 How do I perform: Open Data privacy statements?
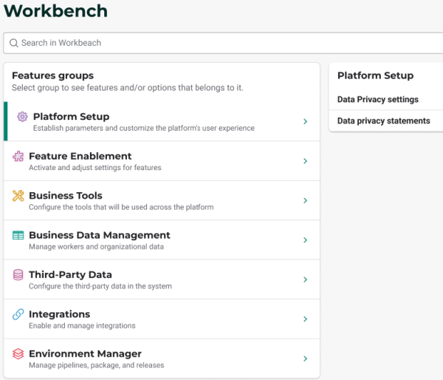tap(383, 121)
